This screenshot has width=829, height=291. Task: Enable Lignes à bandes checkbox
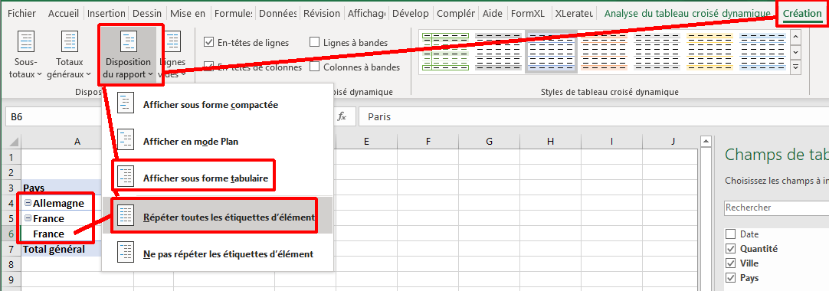pyautogui.click(x=315, y=42)
